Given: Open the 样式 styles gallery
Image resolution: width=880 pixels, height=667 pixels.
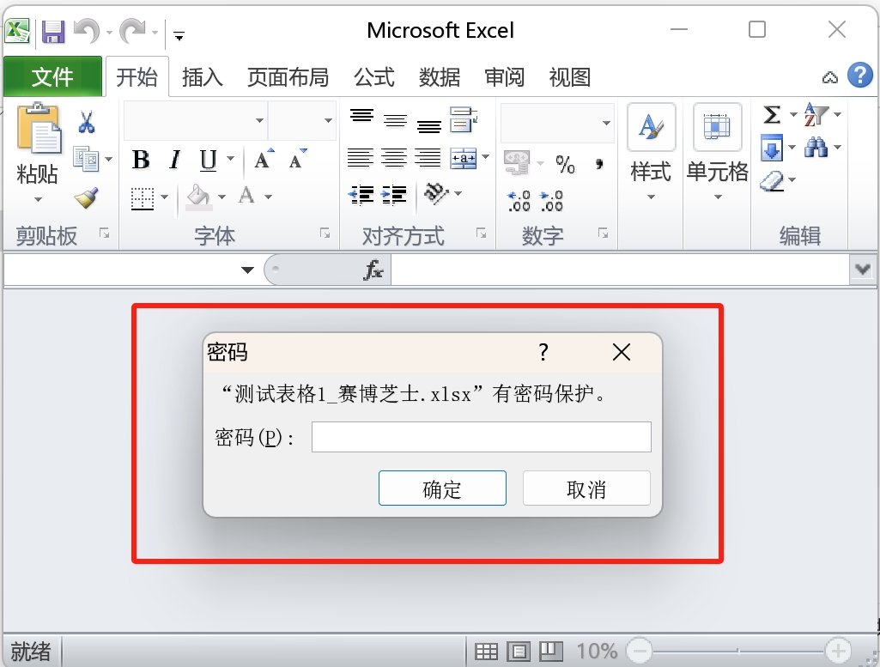Looking at the screenshot, I should click(x=651, y=153).
